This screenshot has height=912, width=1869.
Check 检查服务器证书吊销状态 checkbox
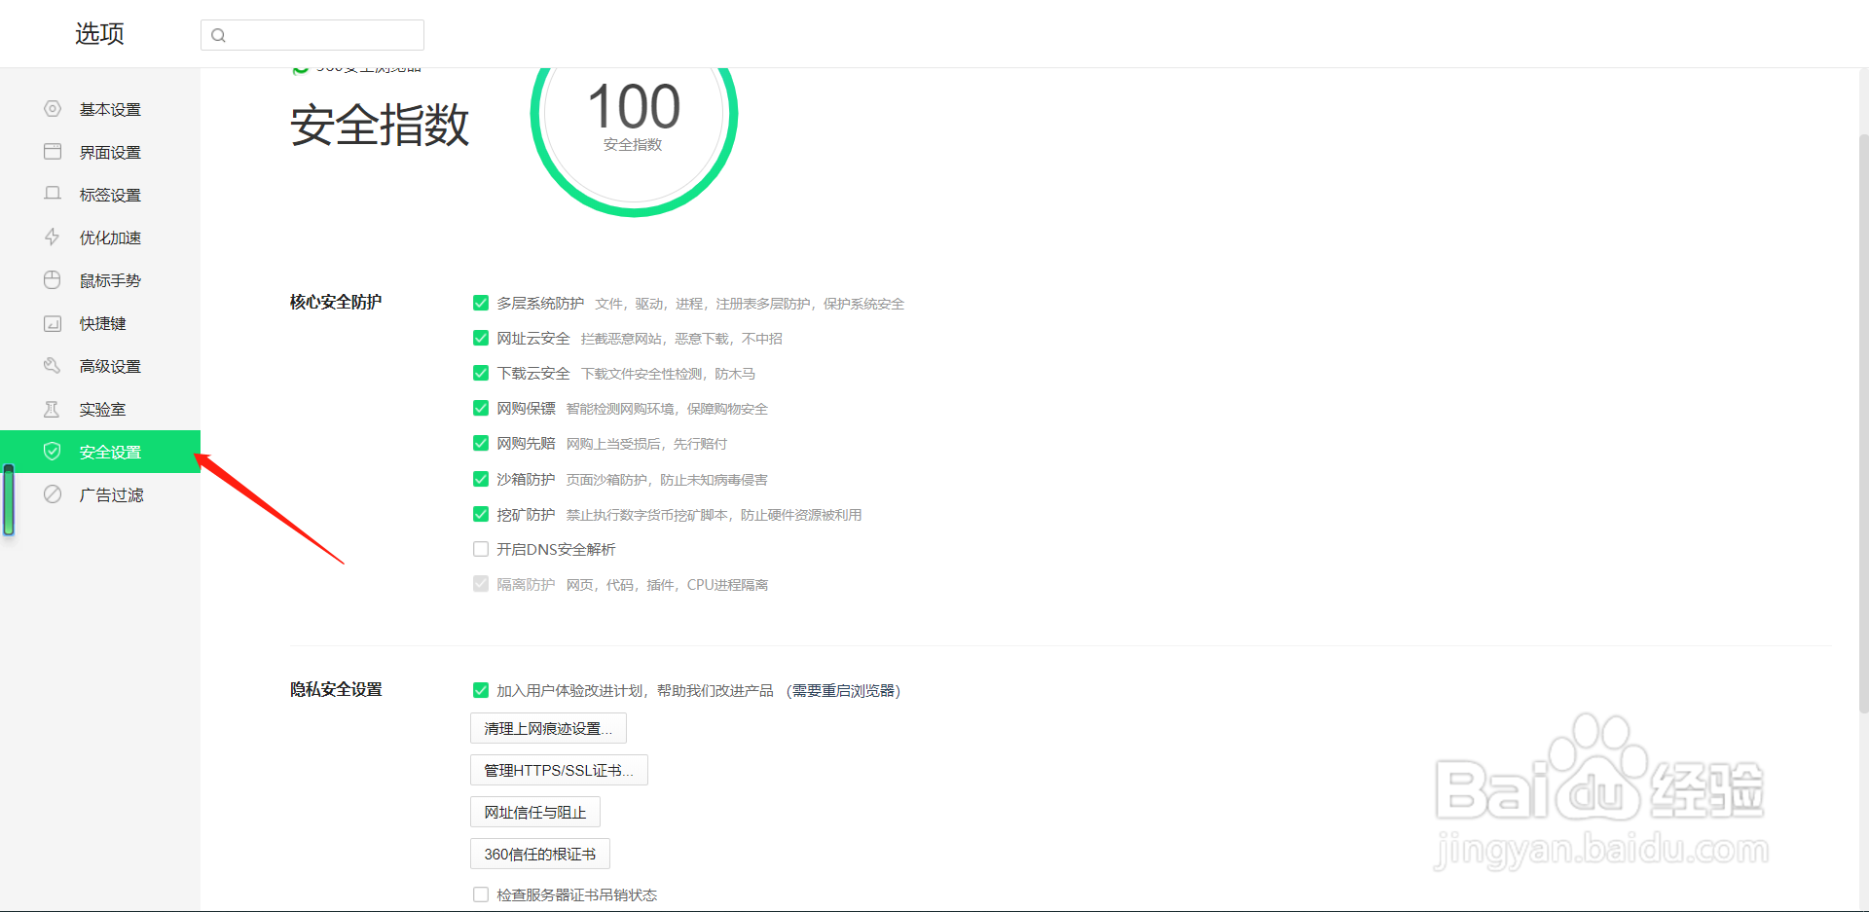[x=481, y=894]
